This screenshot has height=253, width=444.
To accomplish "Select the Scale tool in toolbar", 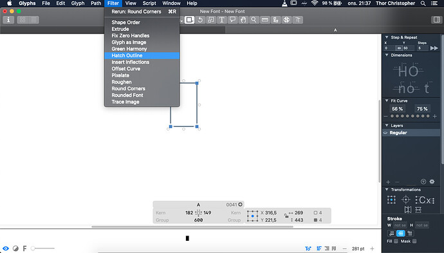I will coord(211,20).
